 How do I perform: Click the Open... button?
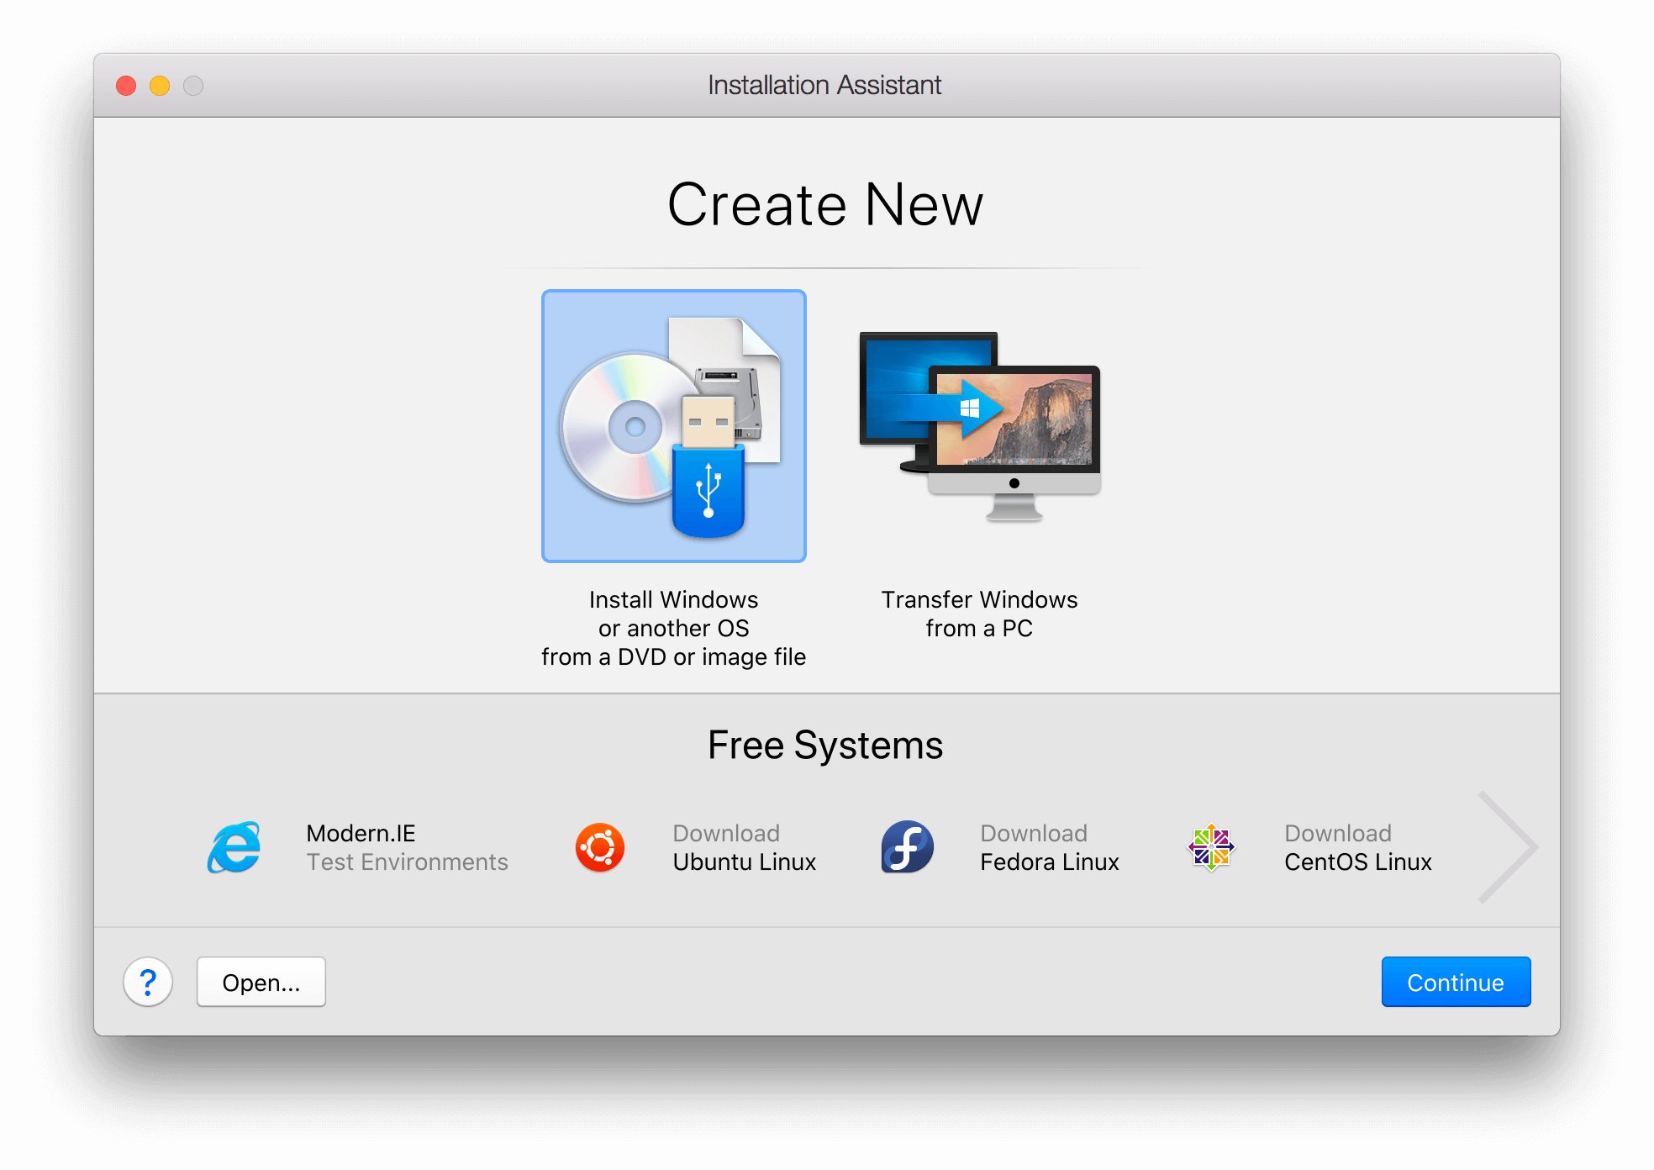tap(261, 982)
